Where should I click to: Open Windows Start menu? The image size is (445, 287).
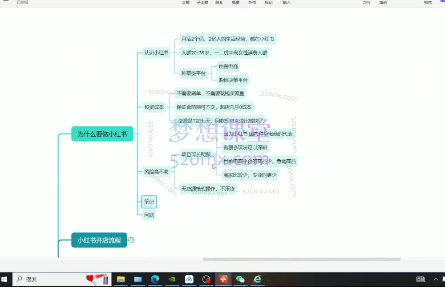tap(5, 279)
